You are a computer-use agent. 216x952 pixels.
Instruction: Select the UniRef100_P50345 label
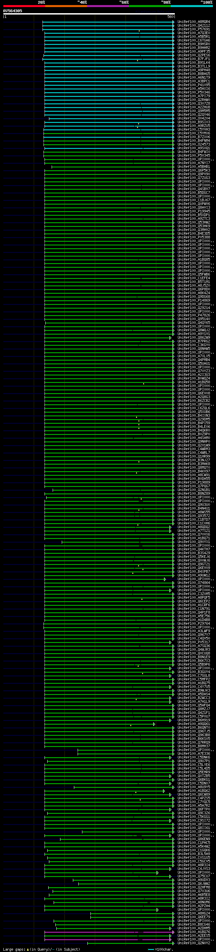point(194,156)
